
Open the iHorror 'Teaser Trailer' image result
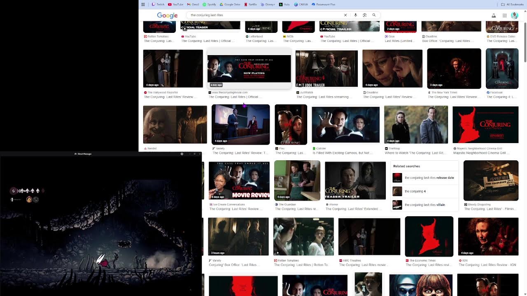pyautogui.click(x=355, y=180)
